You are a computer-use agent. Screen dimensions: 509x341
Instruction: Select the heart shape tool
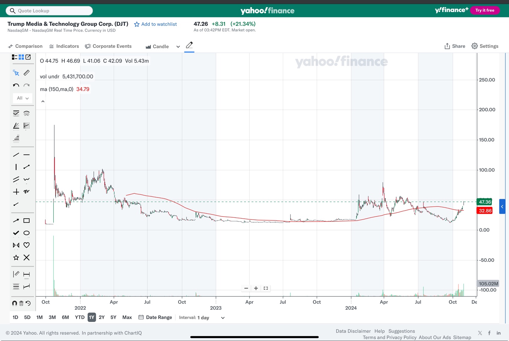[x=27, y=245]
